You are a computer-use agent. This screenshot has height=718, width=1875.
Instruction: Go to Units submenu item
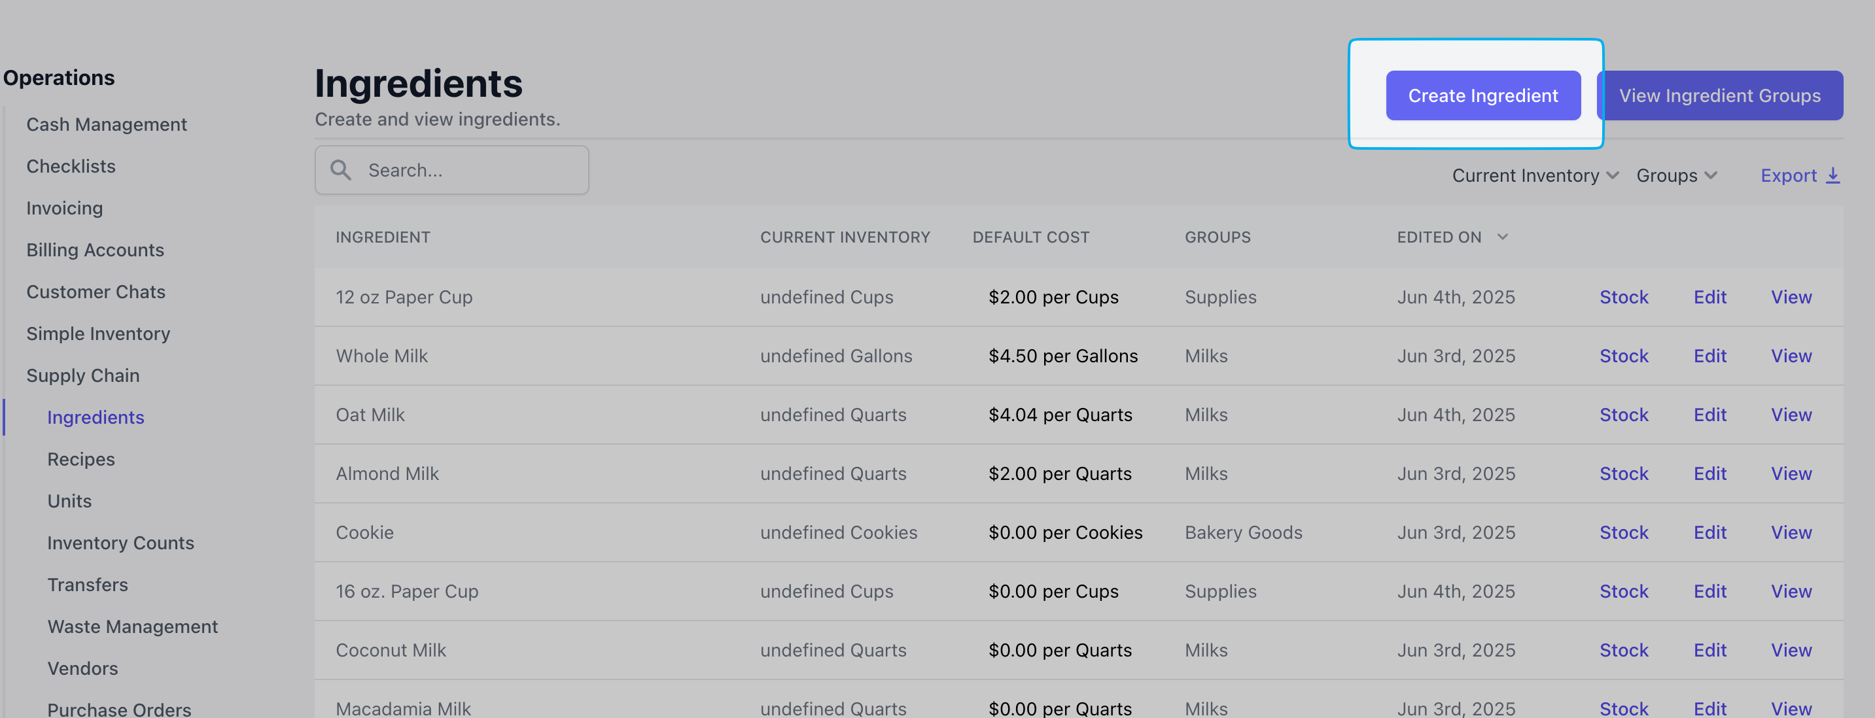pyautogui.click(x=69, y=501)
